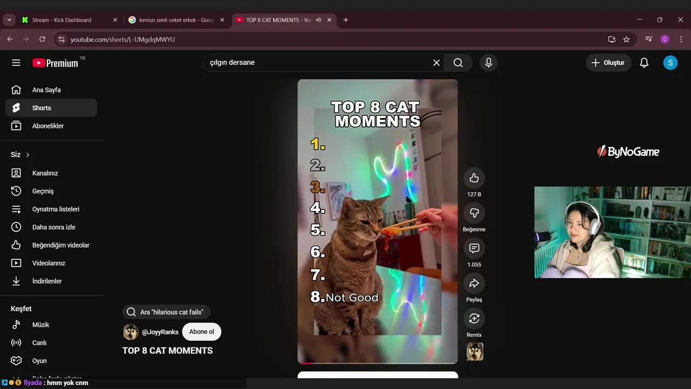Start voice search with the microphone

[x=489, y=63]
